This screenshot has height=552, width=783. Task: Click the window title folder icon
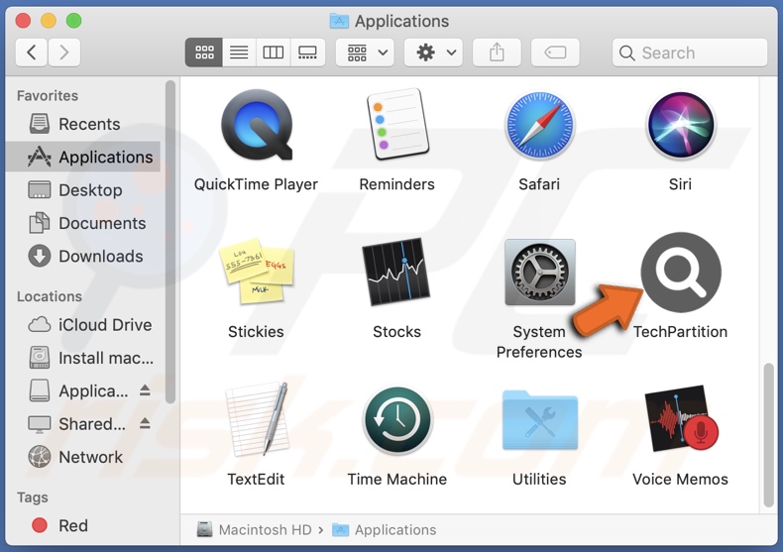coord(340,21)
